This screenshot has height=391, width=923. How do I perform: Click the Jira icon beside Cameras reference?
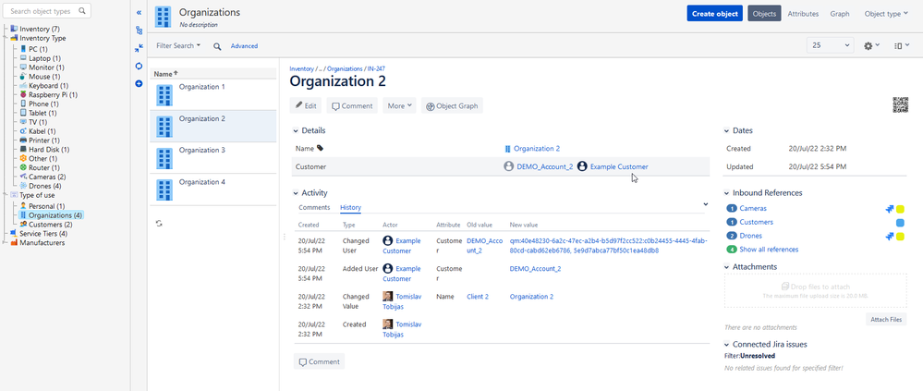890,209
